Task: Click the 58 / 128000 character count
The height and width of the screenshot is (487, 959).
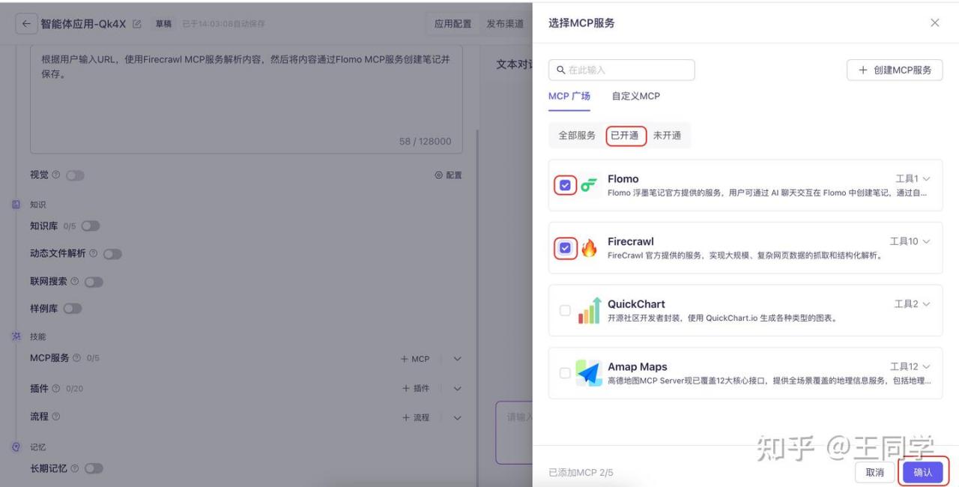Action: click(x=426, y=142)
